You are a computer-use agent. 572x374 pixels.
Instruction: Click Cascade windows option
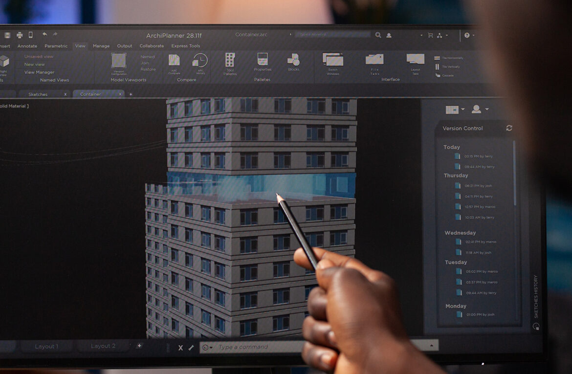click(x=444, y=75)
